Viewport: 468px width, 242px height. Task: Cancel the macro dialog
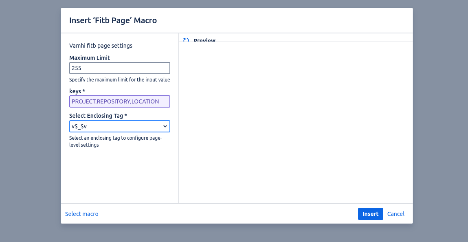pos(395,214)
